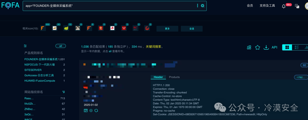Open the batch select checklist icon

249,47
